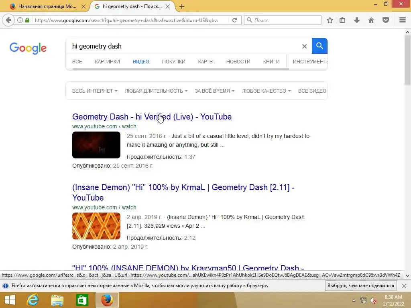Open orange lattice thumbnail of KrmaL video

[96, 226]
